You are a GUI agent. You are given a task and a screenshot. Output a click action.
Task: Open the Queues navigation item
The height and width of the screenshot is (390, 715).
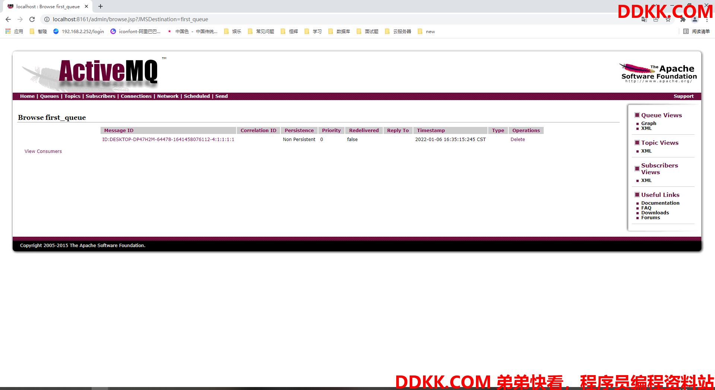coord(50,96)
